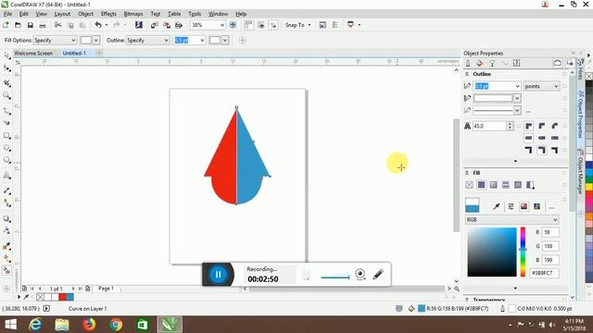The width and height of the screenshot is (593, 333).
Task: Select the Polygon tool
Action: [6, 160]
